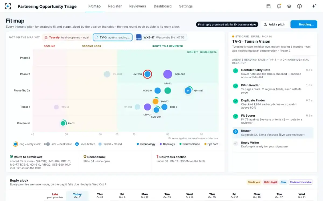
Task: Open the Dashboard tab
Action: coord(163,6)
